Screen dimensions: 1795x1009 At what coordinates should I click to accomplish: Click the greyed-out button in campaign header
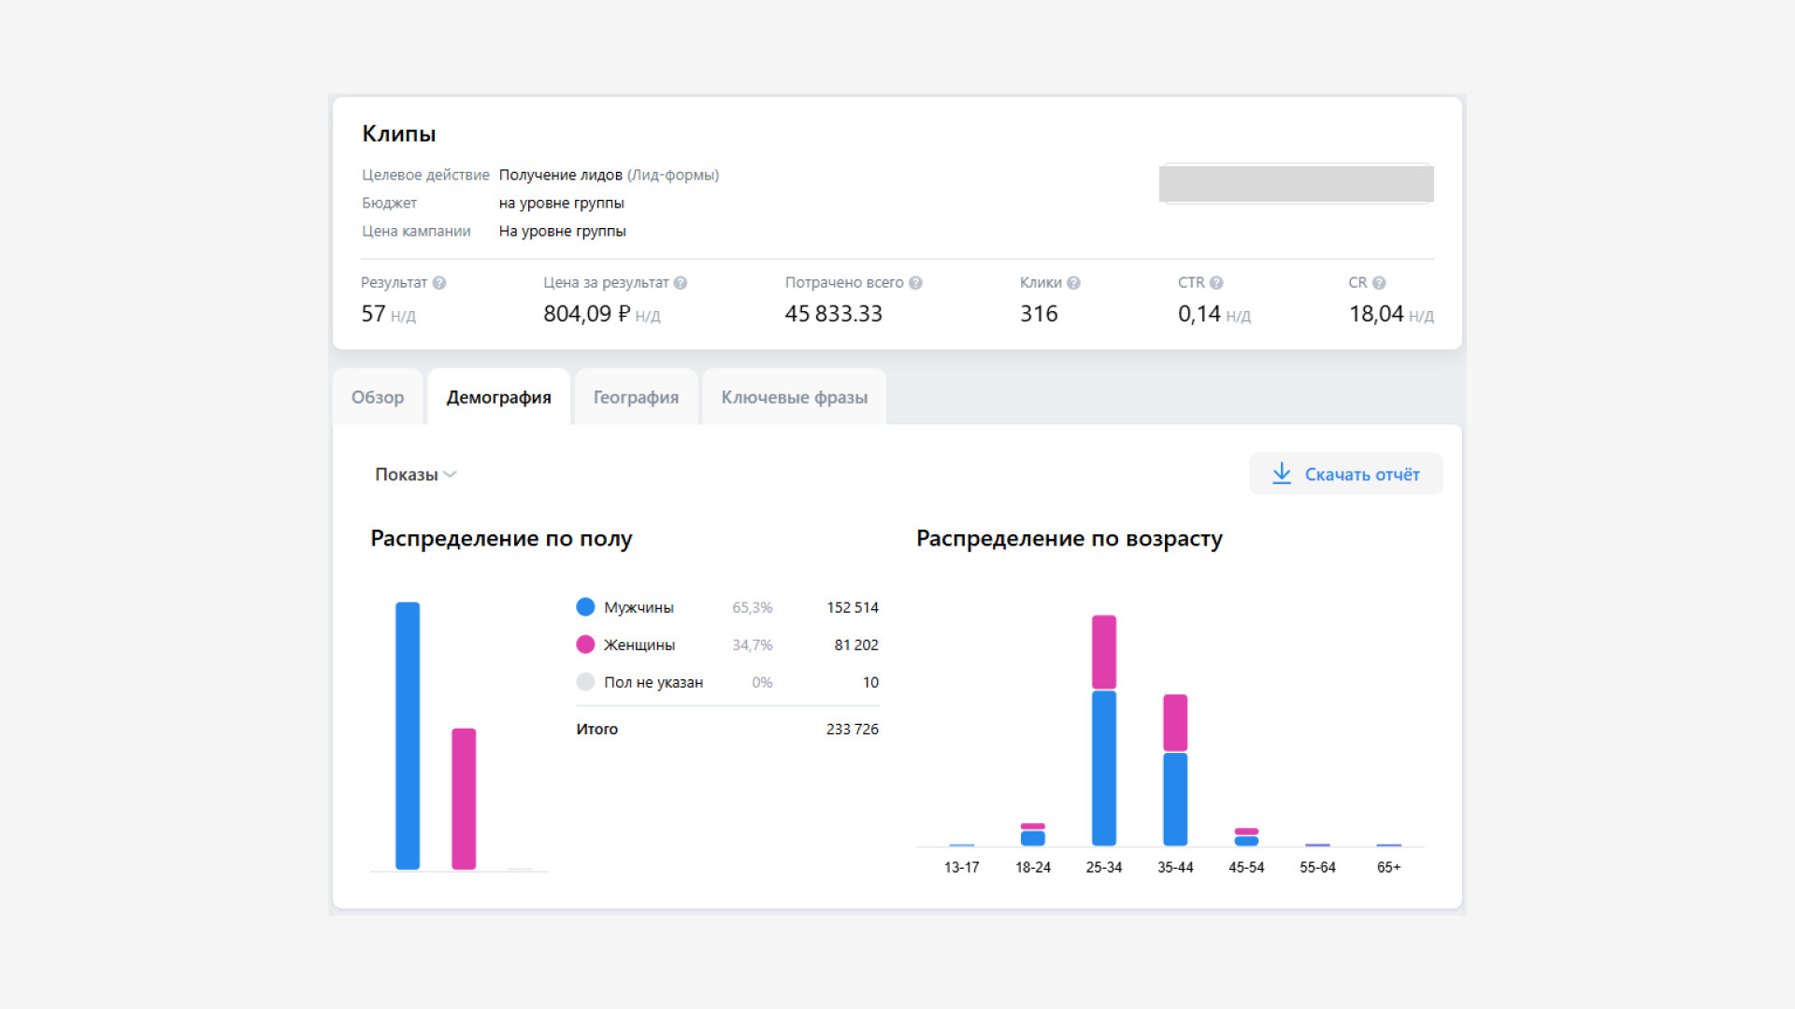click(1296, 184)
